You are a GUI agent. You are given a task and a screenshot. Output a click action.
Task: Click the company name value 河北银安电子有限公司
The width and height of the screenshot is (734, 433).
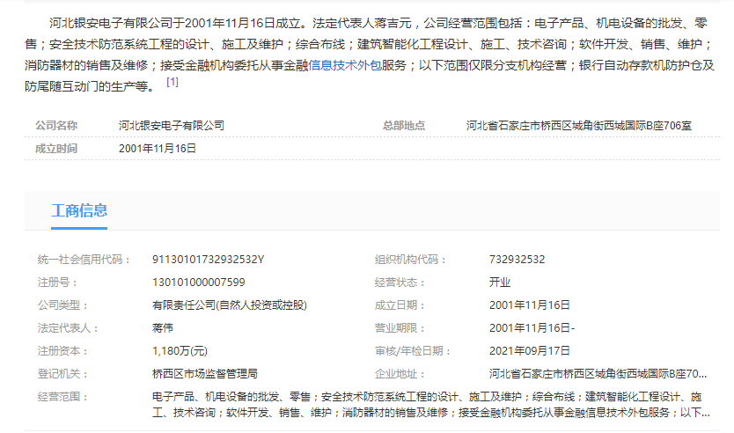point(172,126)
